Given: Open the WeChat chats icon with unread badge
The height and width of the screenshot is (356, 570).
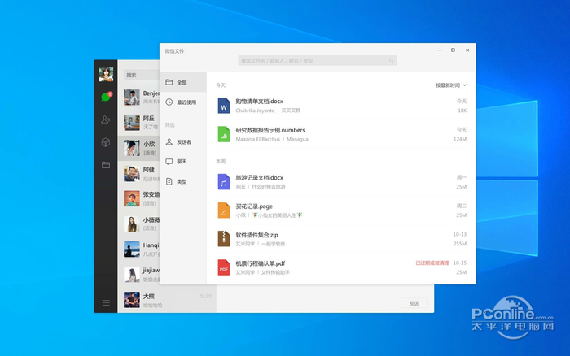Looking at the screenshot, I should (105, 98).
